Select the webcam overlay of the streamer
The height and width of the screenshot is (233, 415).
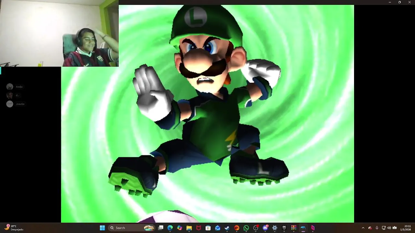(59, 33)
